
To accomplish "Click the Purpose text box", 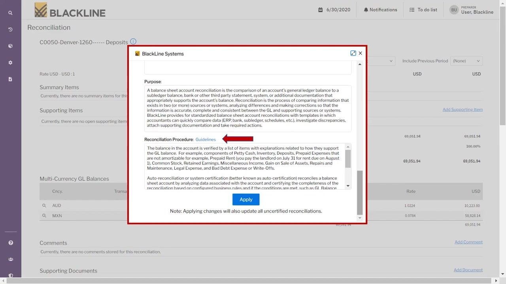I will point(248,108).
